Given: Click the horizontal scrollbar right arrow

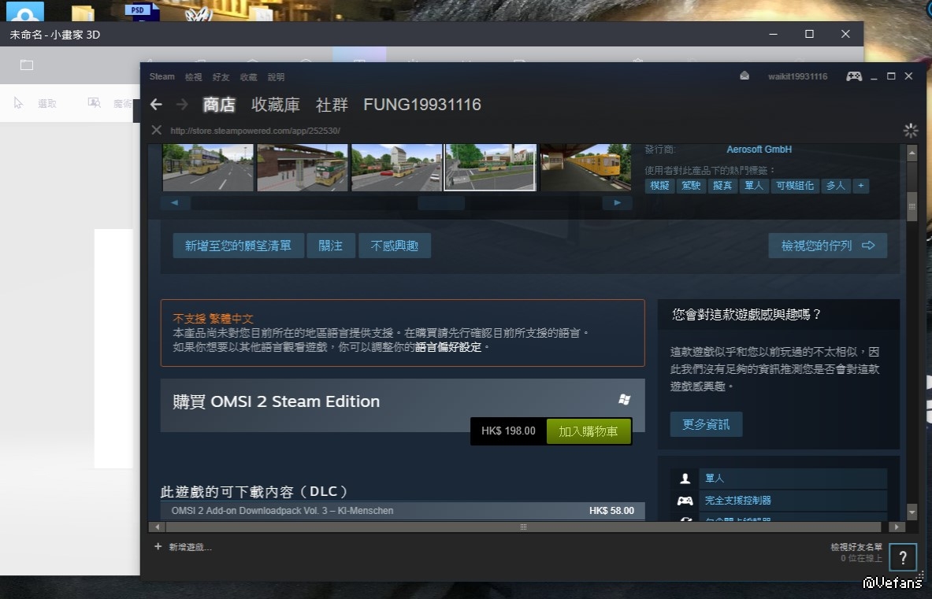Looking at the screenshot, I should pos(897,527).
